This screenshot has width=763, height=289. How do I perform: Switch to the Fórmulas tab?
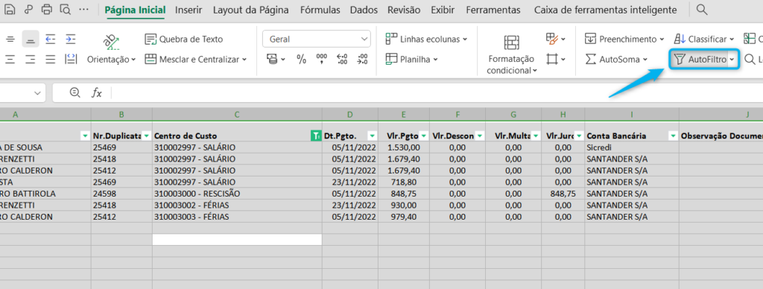click(320, 10)
